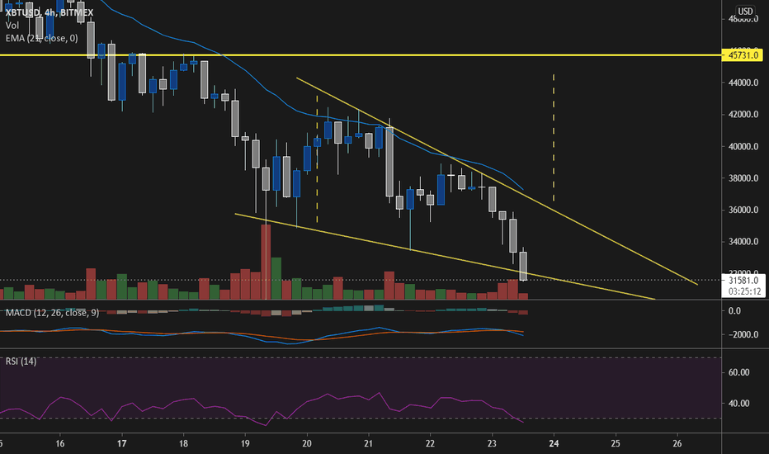Select the latest candlestick at the lower trendline

coord(523,266)
